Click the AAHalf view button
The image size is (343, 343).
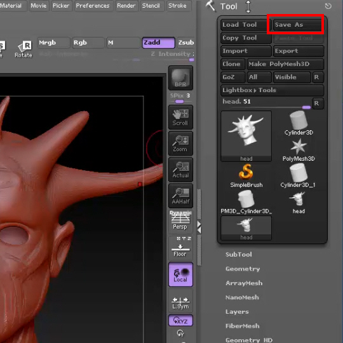click(180, 196)
